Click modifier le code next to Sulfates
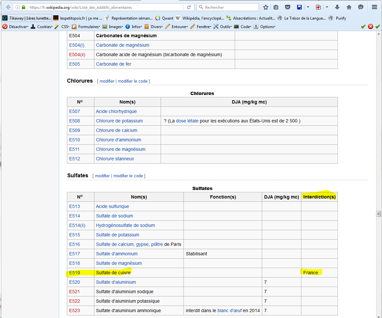This screenshot has width=382, height=318. (x=128, y=176)
